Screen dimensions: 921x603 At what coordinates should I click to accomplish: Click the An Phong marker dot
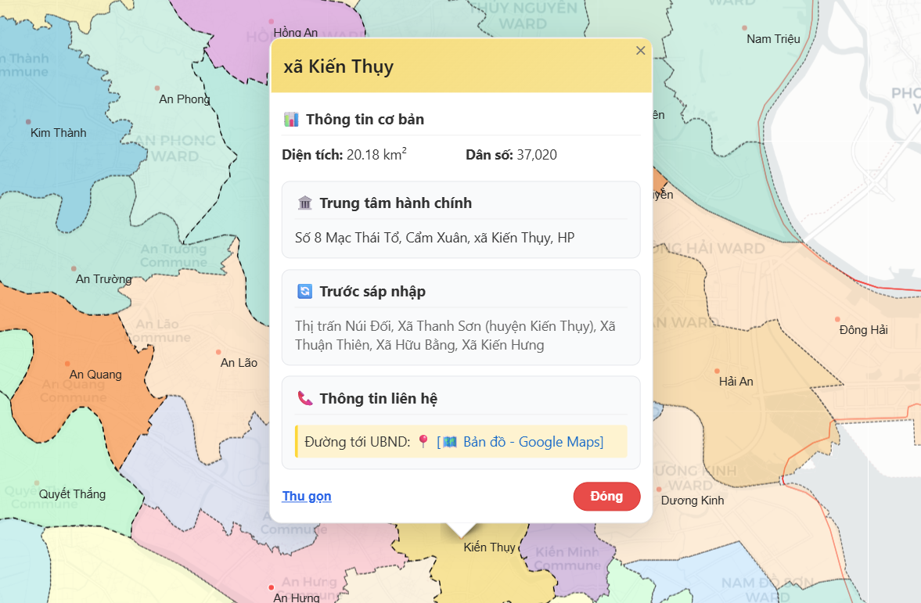click(157, 88)
